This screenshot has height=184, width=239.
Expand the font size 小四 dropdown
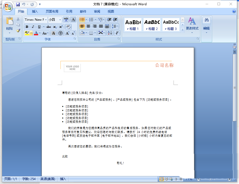[60, 20]
